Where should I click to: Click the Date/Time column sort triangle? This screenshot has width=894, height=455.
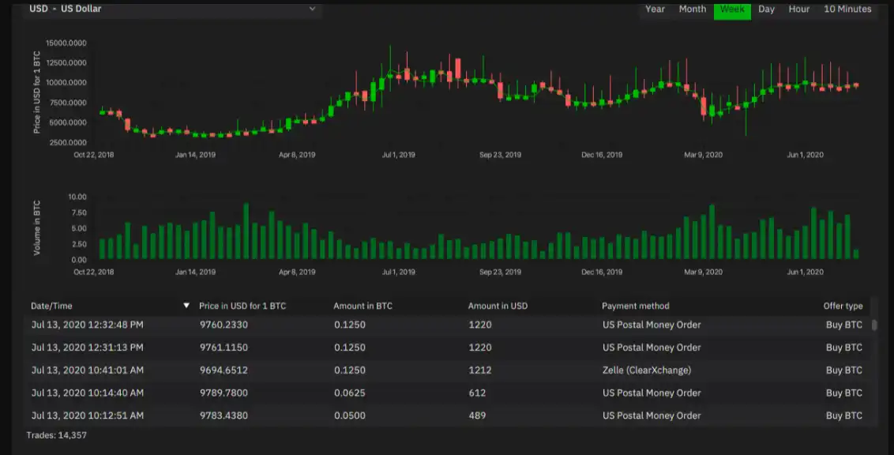pyautogui.click(x=186, y=306)
